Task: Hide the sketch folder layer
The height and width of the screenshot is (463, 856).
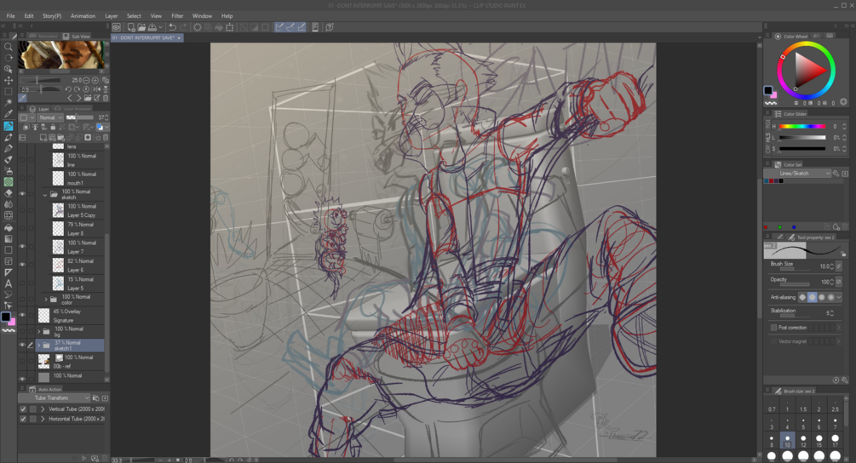Action: tap(22, 194)
